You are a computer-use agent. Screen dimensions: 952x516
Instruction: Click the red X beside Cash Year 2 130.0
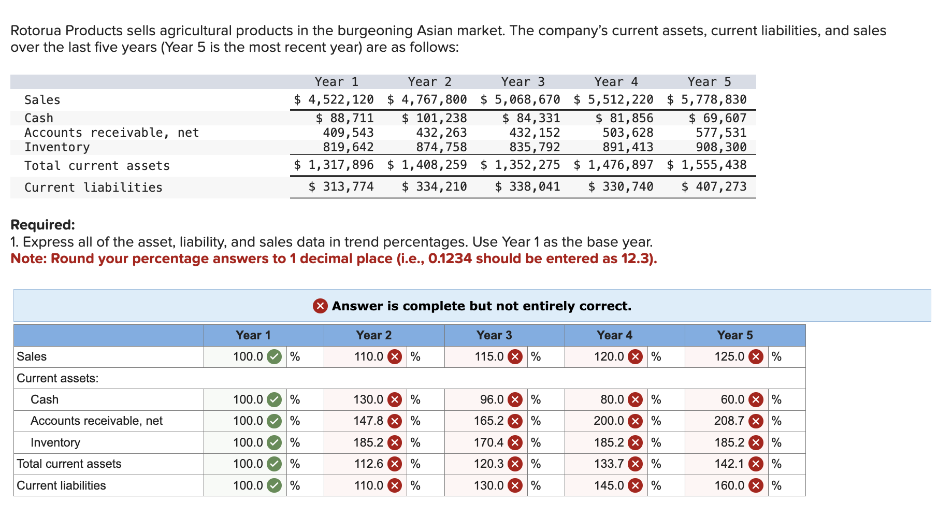coord(395,400)
